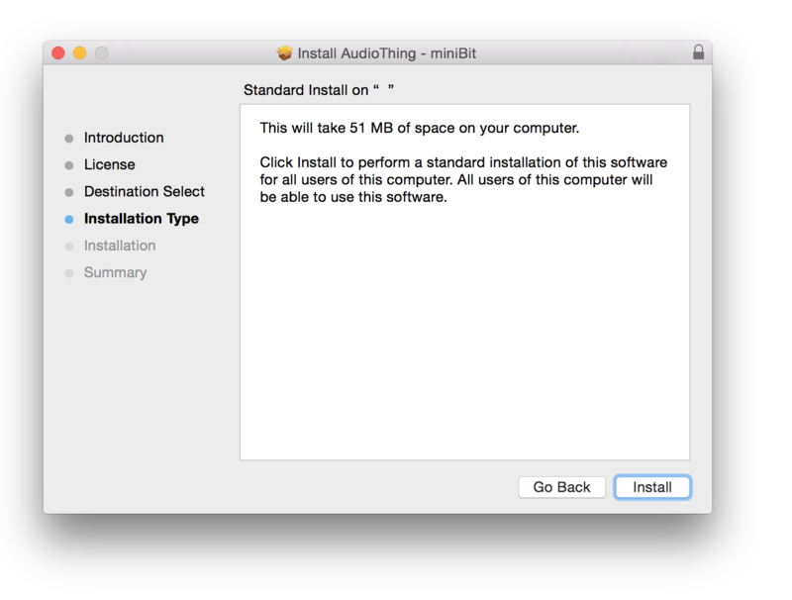Screen dimensions: 792x600
Task: Go to the Destination Select step
Action: tap(145, 191)
